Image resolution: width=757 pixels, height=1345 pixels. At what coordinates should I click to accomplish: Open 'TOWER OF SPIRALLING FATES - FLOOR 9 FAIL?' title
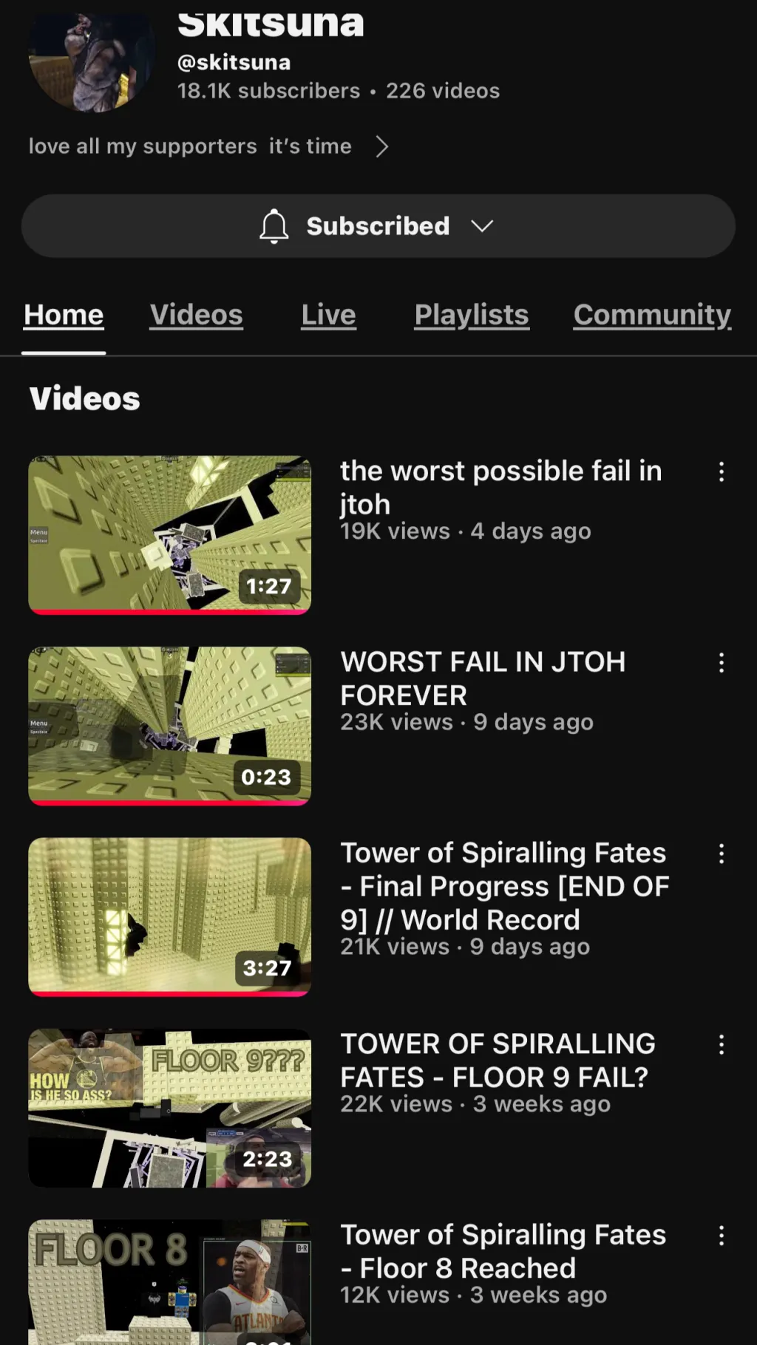pyautogui.click(x=498, y=1060)
